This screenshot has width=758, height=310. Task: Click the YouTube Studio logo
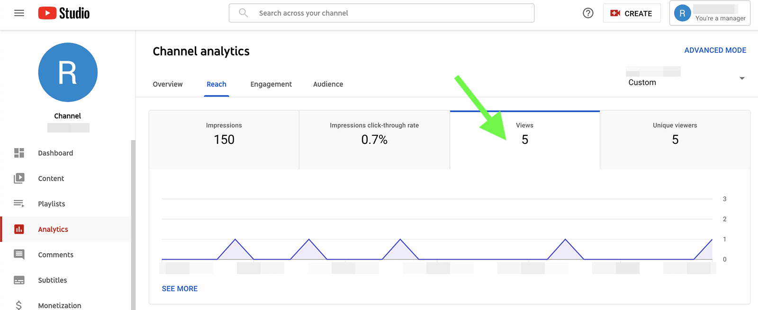(64, 13)
